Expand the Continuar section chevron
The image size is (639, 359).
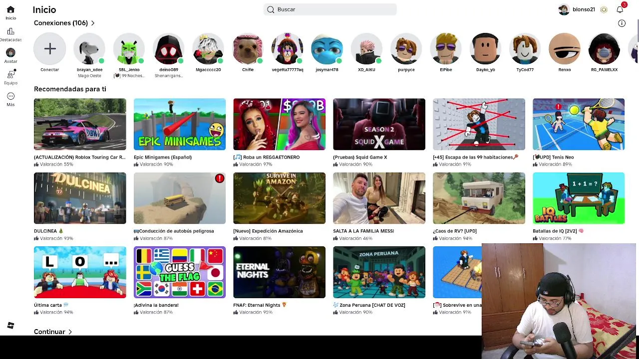click(70, 332)
